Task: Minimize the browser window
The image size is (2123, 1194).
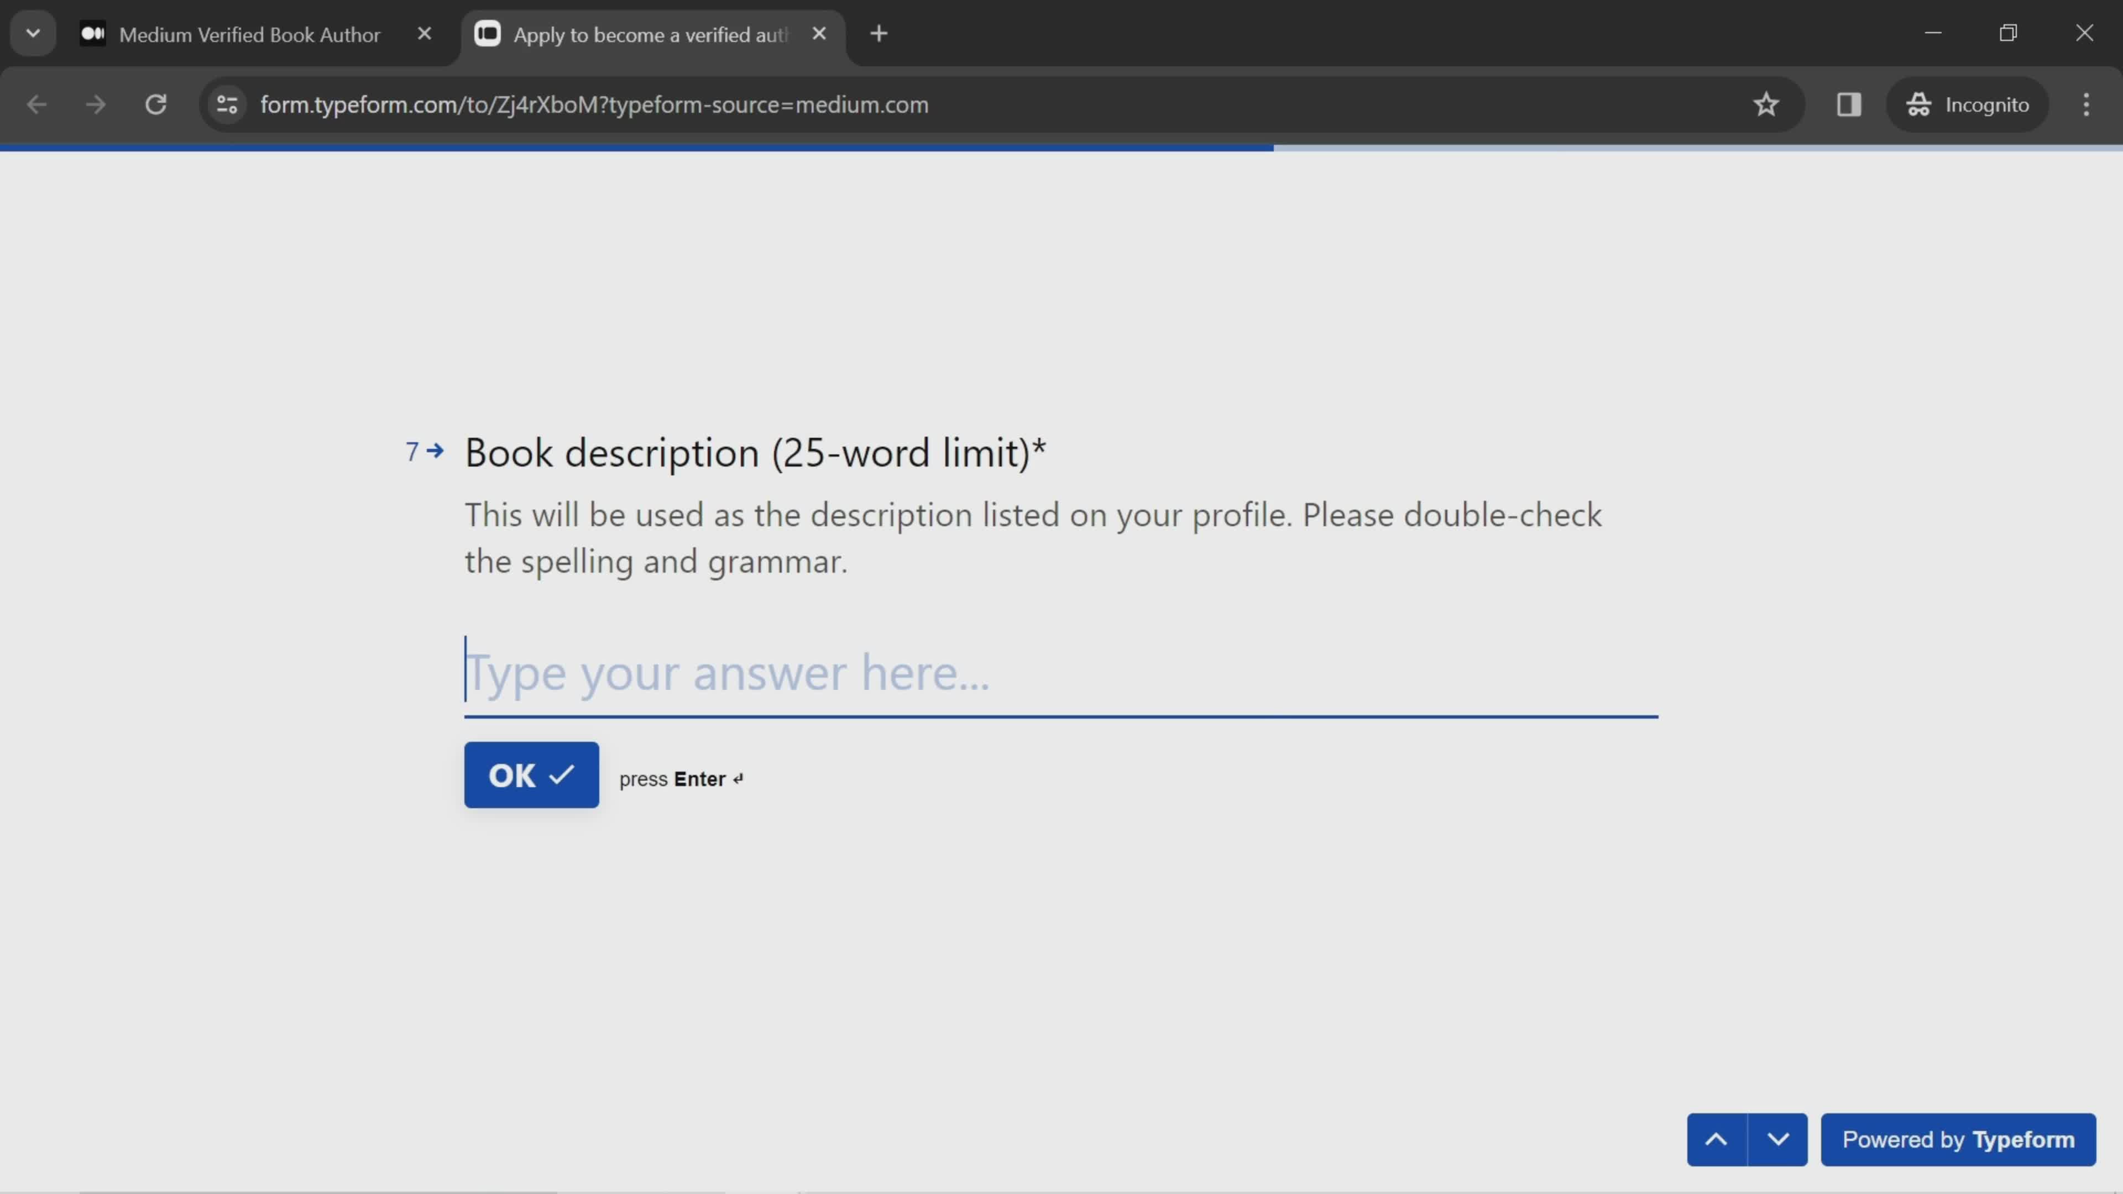Action: [1933, 33]
